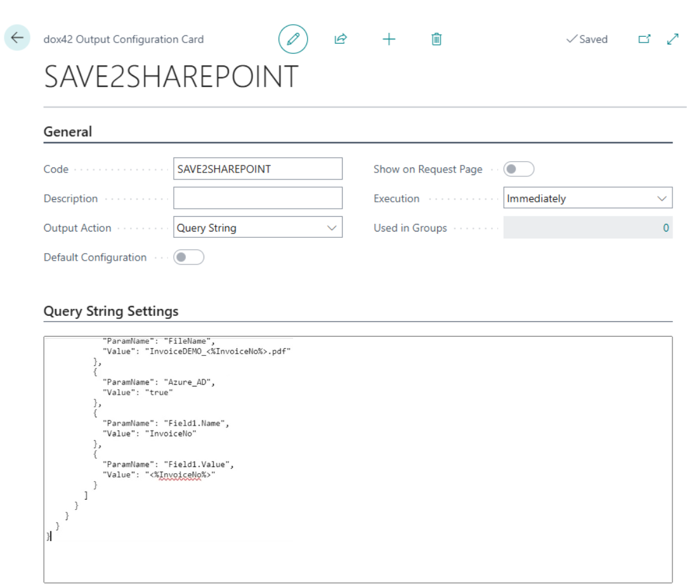Click the "true" value text
The image size is (687, 586).
[x=159, y=393]
